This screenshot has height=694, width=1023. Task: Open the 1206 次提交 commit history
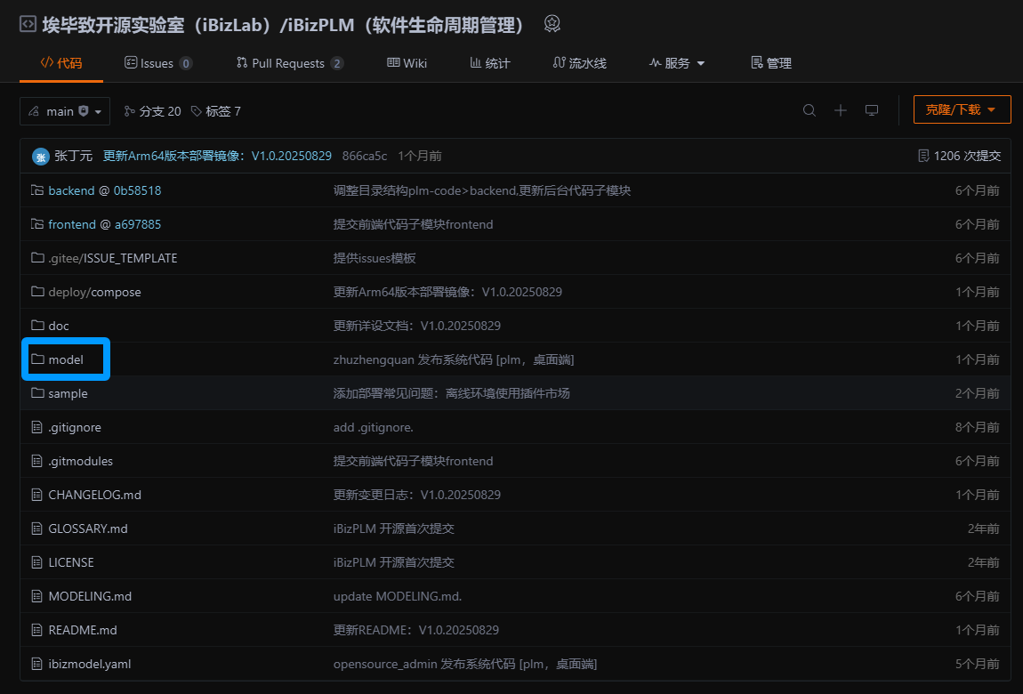pos(959,156)
